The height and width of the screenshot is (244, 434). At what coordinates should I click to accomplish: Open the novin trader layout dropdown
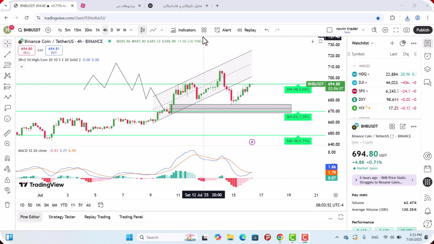[363, 30]
